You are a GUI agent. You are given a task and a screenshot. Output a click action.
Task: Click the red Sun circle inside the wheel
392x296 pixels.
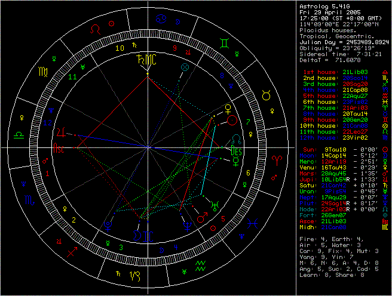pyautogui.click(x=232, y=120)
